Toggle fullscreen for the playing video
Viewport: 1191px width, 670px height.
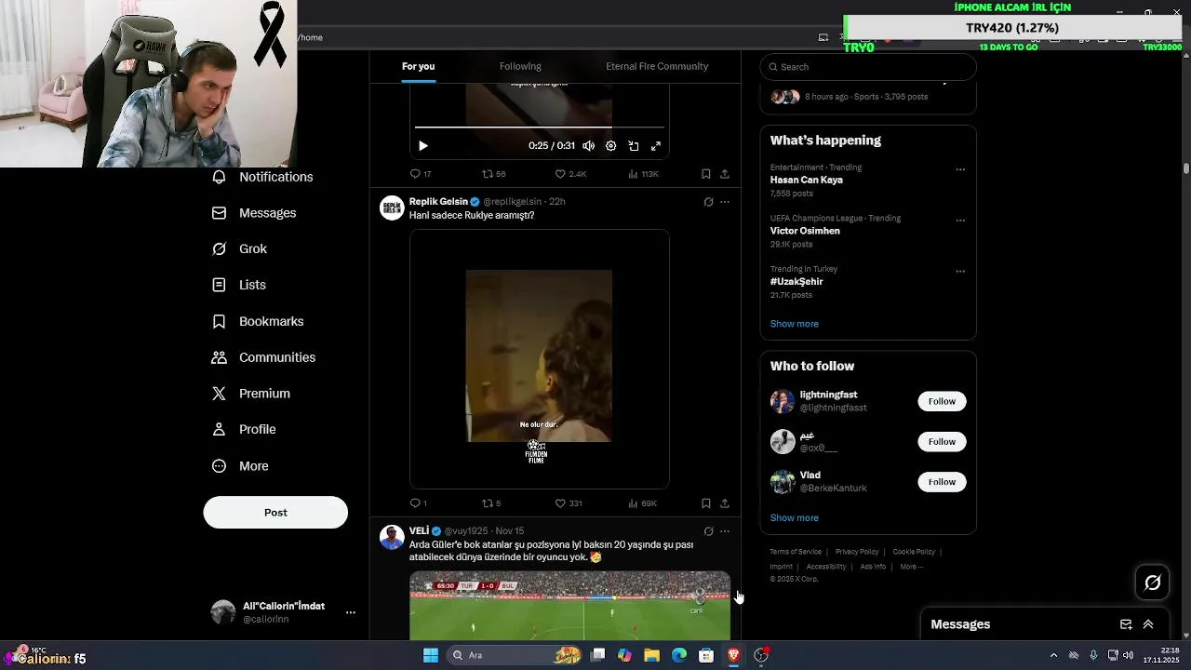click(x=656, y=146)
